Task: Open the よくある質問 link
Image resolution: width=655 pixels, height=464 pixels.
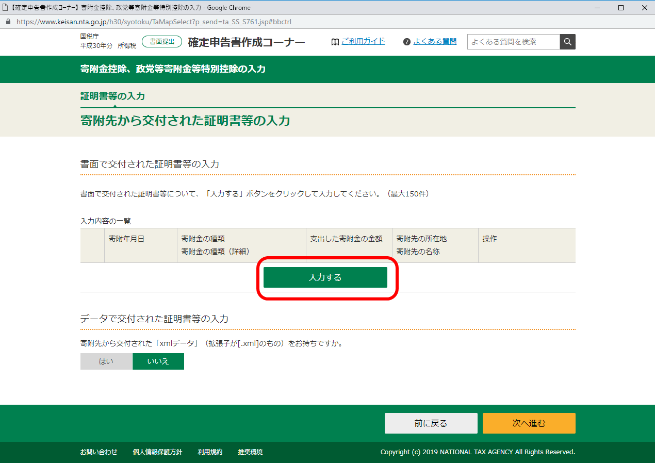Action: 435,42
